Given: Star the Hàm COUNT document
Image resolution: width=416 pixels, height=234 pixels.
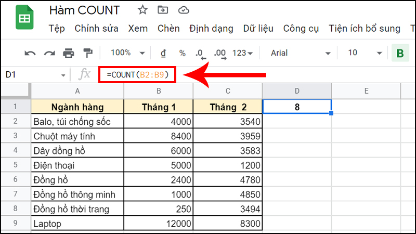Looking at the screenshot, I should point(142,10).
